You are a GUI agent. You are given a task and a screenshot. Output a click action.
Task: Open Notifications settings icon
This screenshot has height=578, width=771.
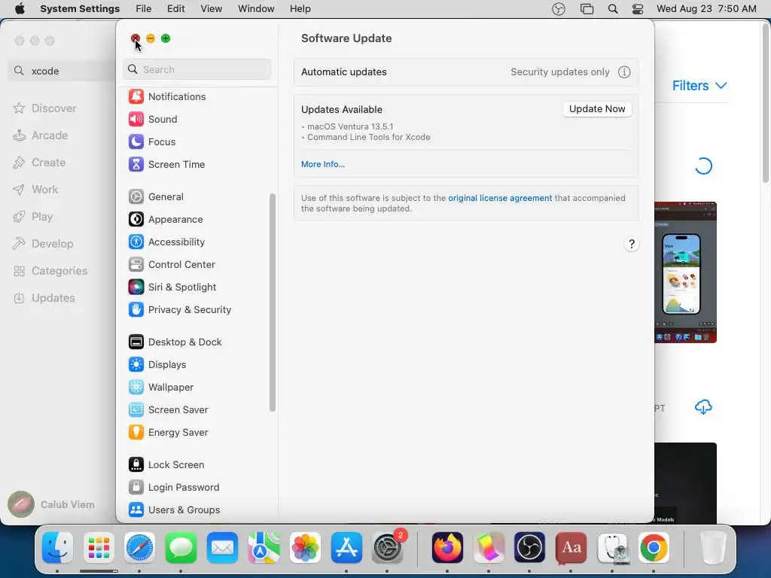tap(136, 96)
